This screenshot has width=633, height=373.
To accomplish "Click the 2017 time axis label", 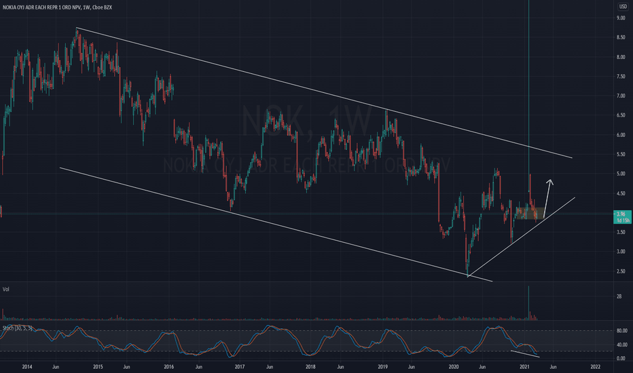I will click(240, 367).
